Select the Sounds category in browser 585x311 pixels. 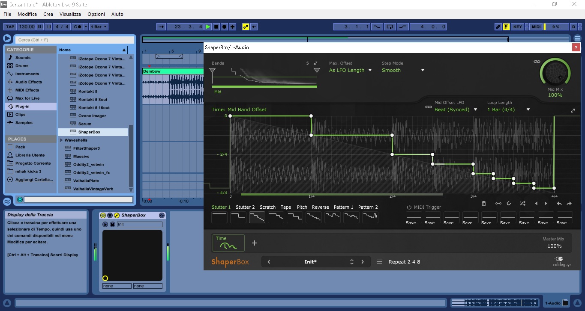coord(31,58)
